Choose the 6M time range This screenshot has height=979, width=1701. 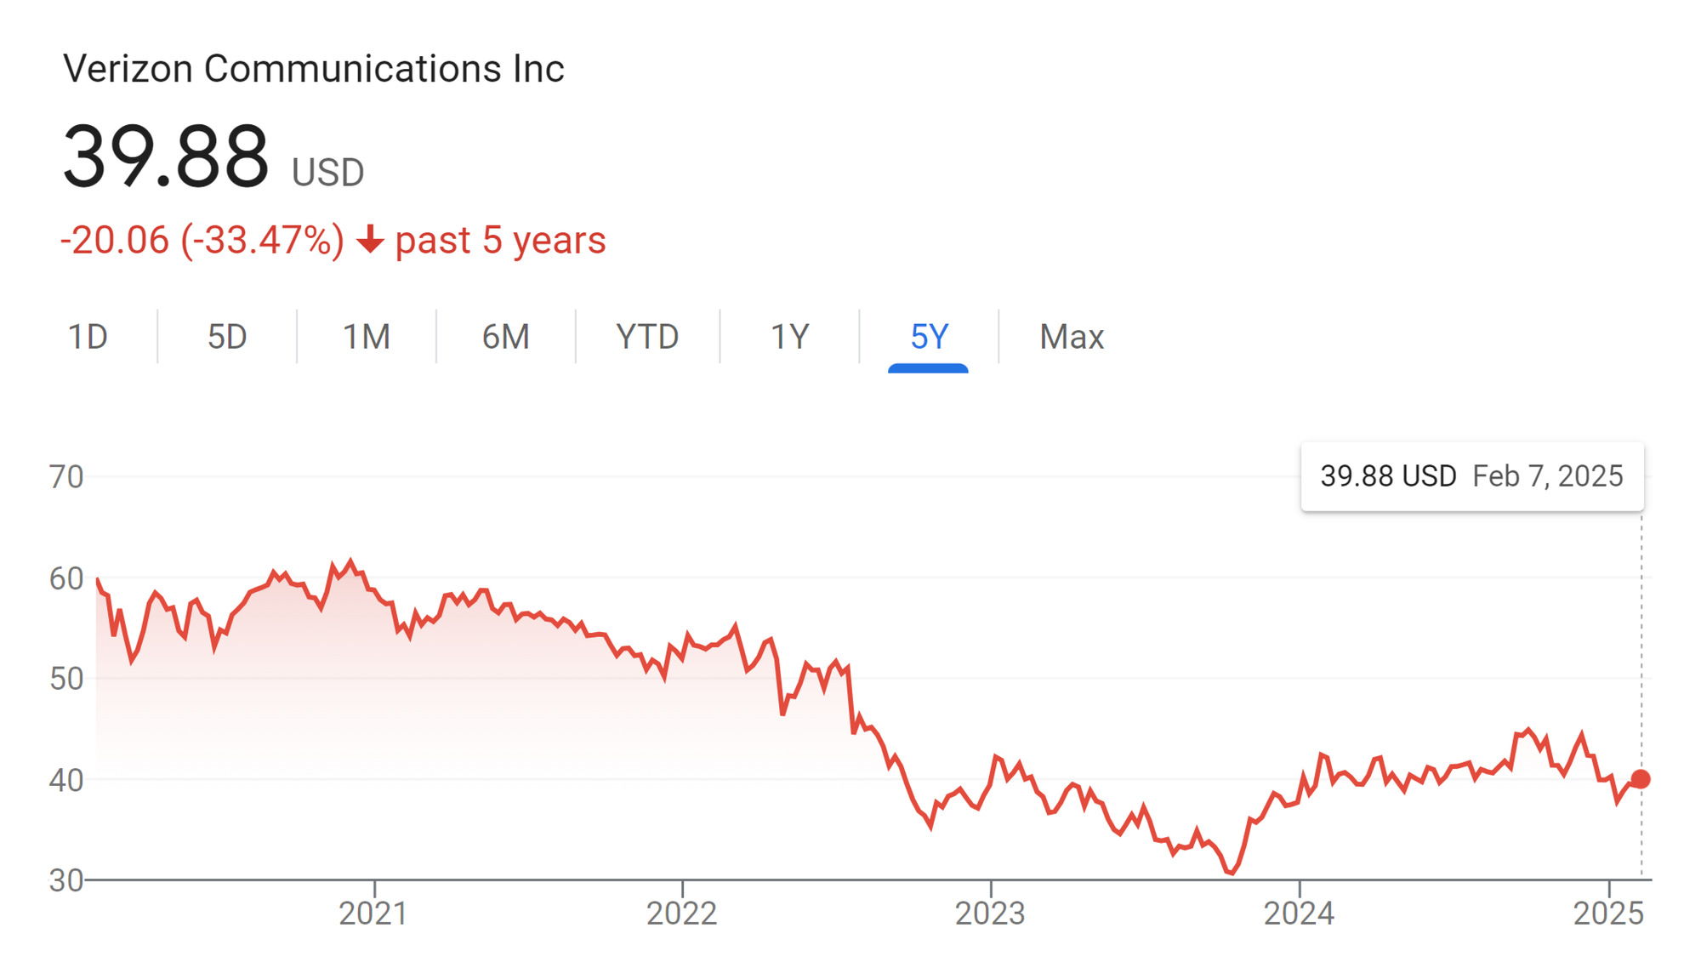(506, 337)
